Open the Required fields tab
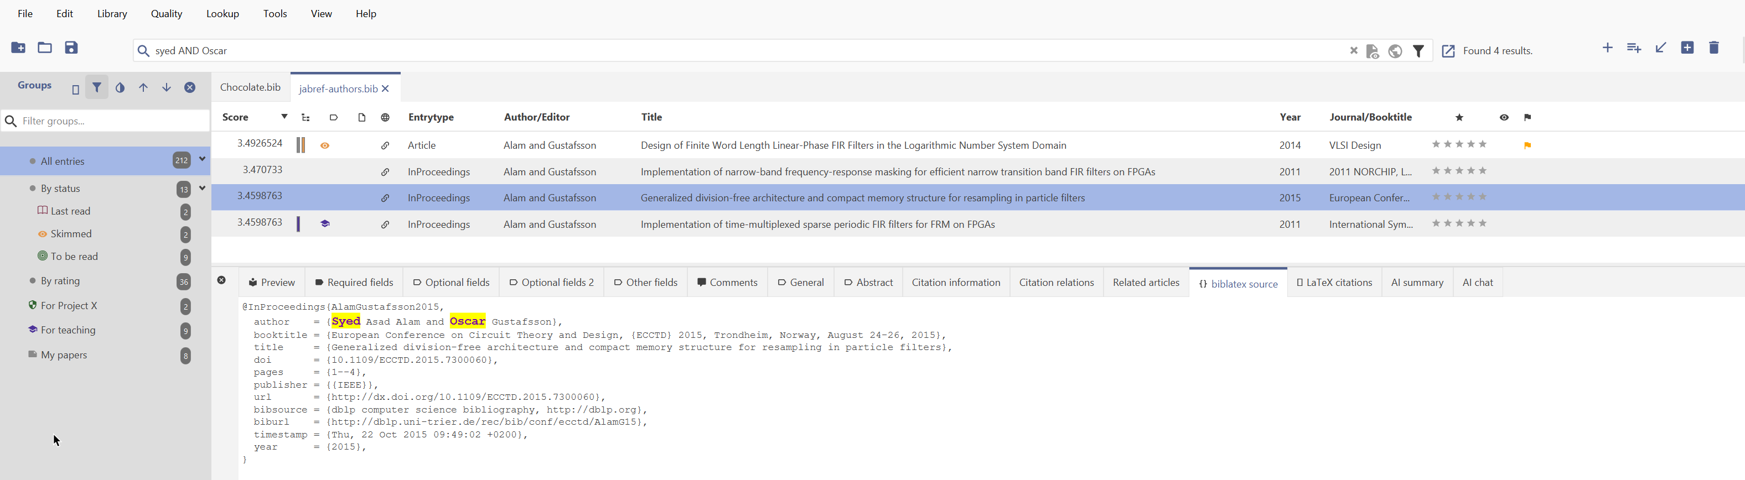This screenshot has width=1745, height=480. [x=354, y=283]
